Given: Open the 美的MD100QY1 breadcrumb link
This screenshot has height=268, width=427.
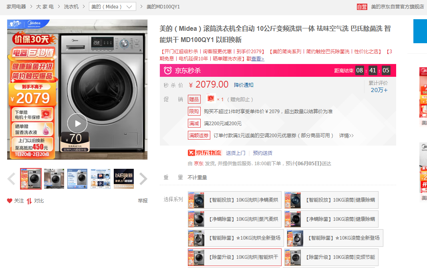Looking at the screenshot, I should (x=163, y=6).
